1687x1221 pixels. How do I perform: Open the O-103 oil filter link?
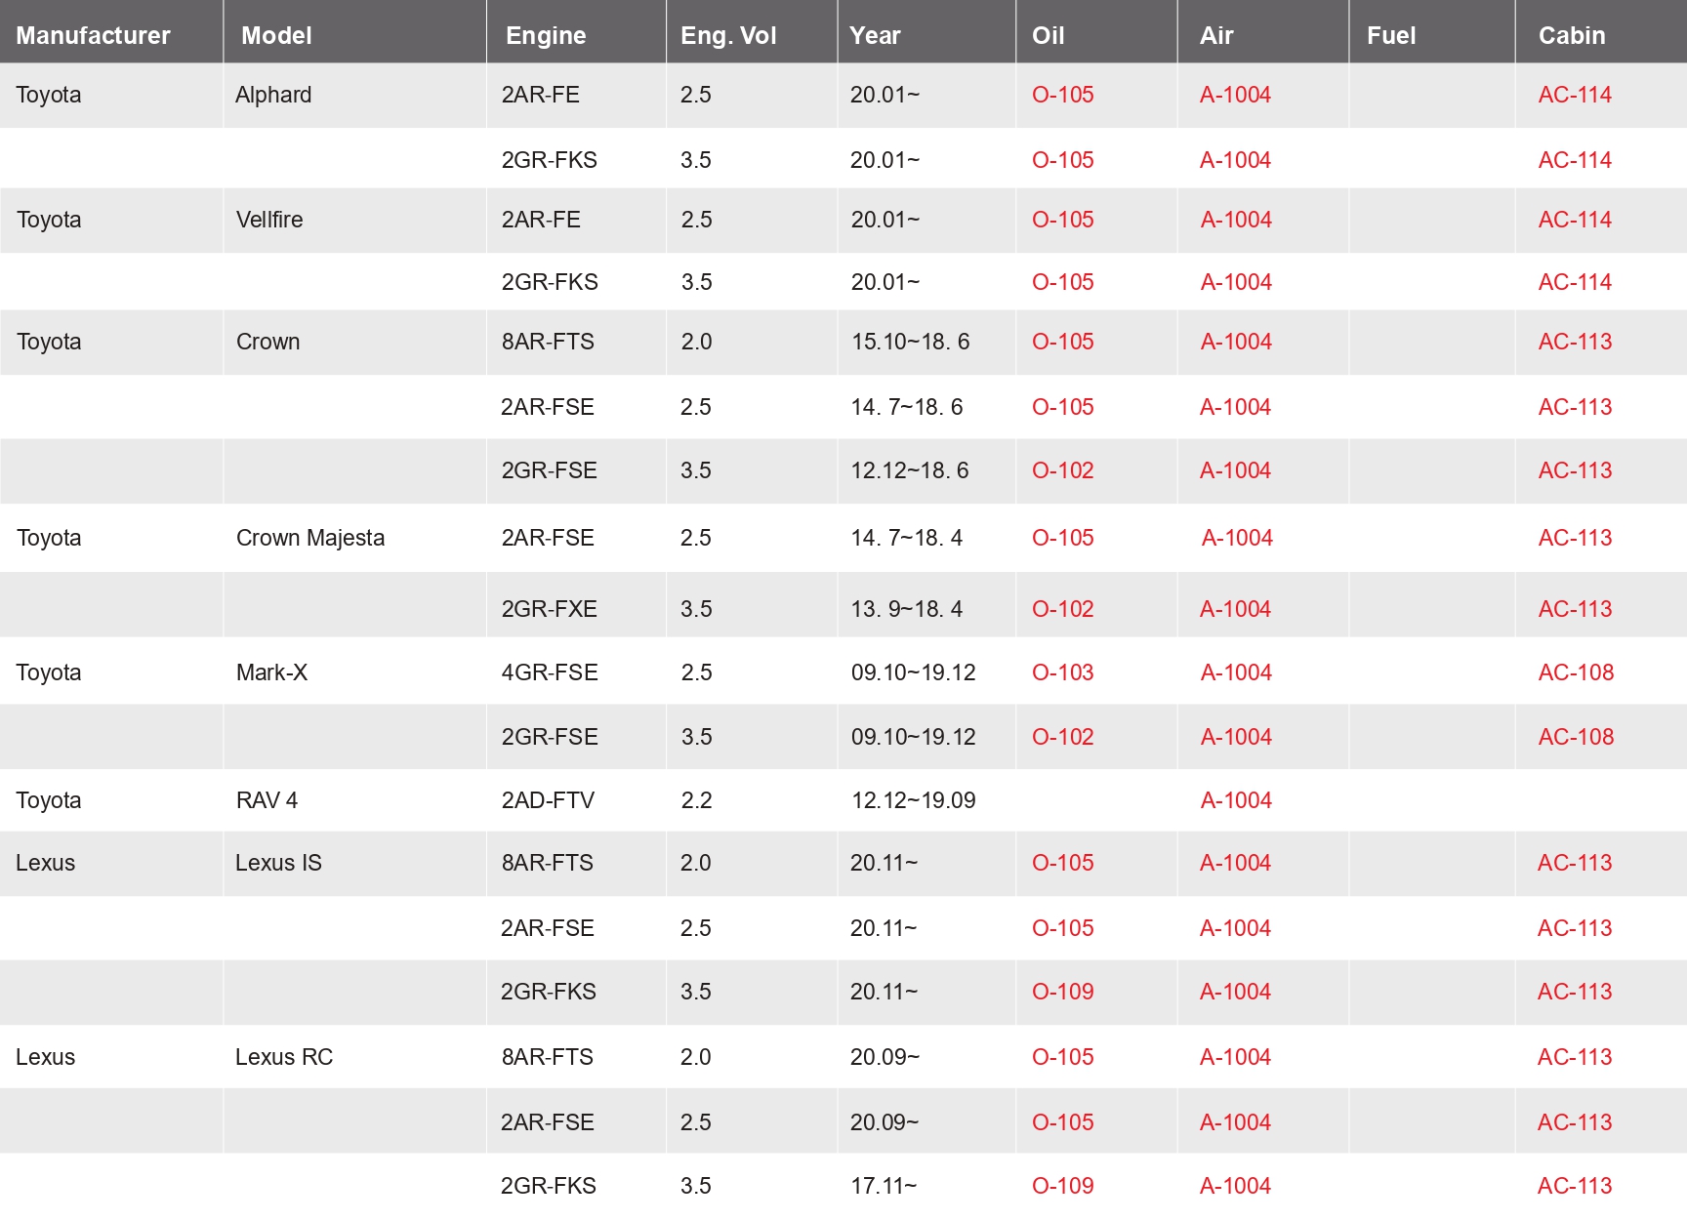1062,672
